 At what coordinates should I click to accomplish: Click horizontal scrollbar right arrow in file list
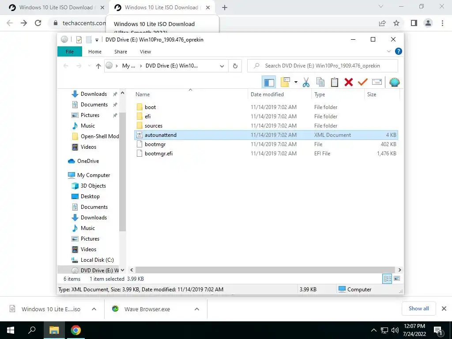tap(399, 270)
